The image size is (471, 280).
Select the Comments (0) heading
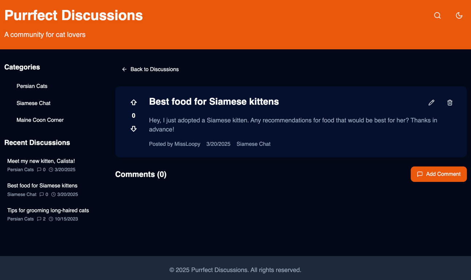[141, 174]
